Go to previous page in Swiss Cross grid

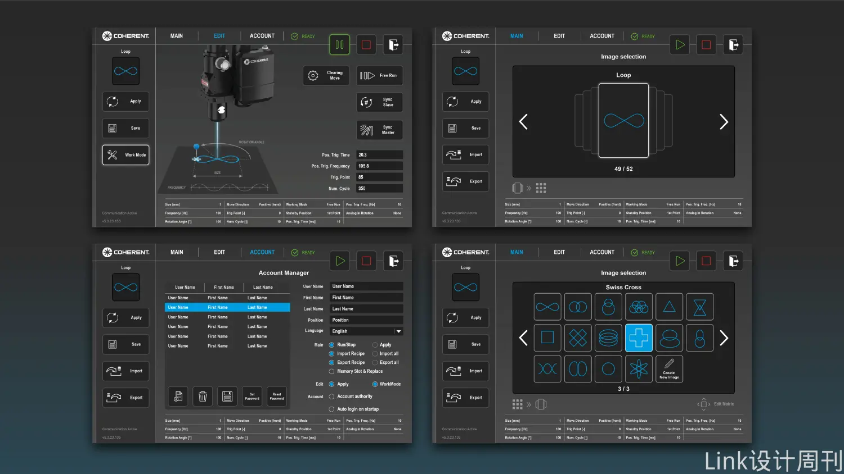523,338
